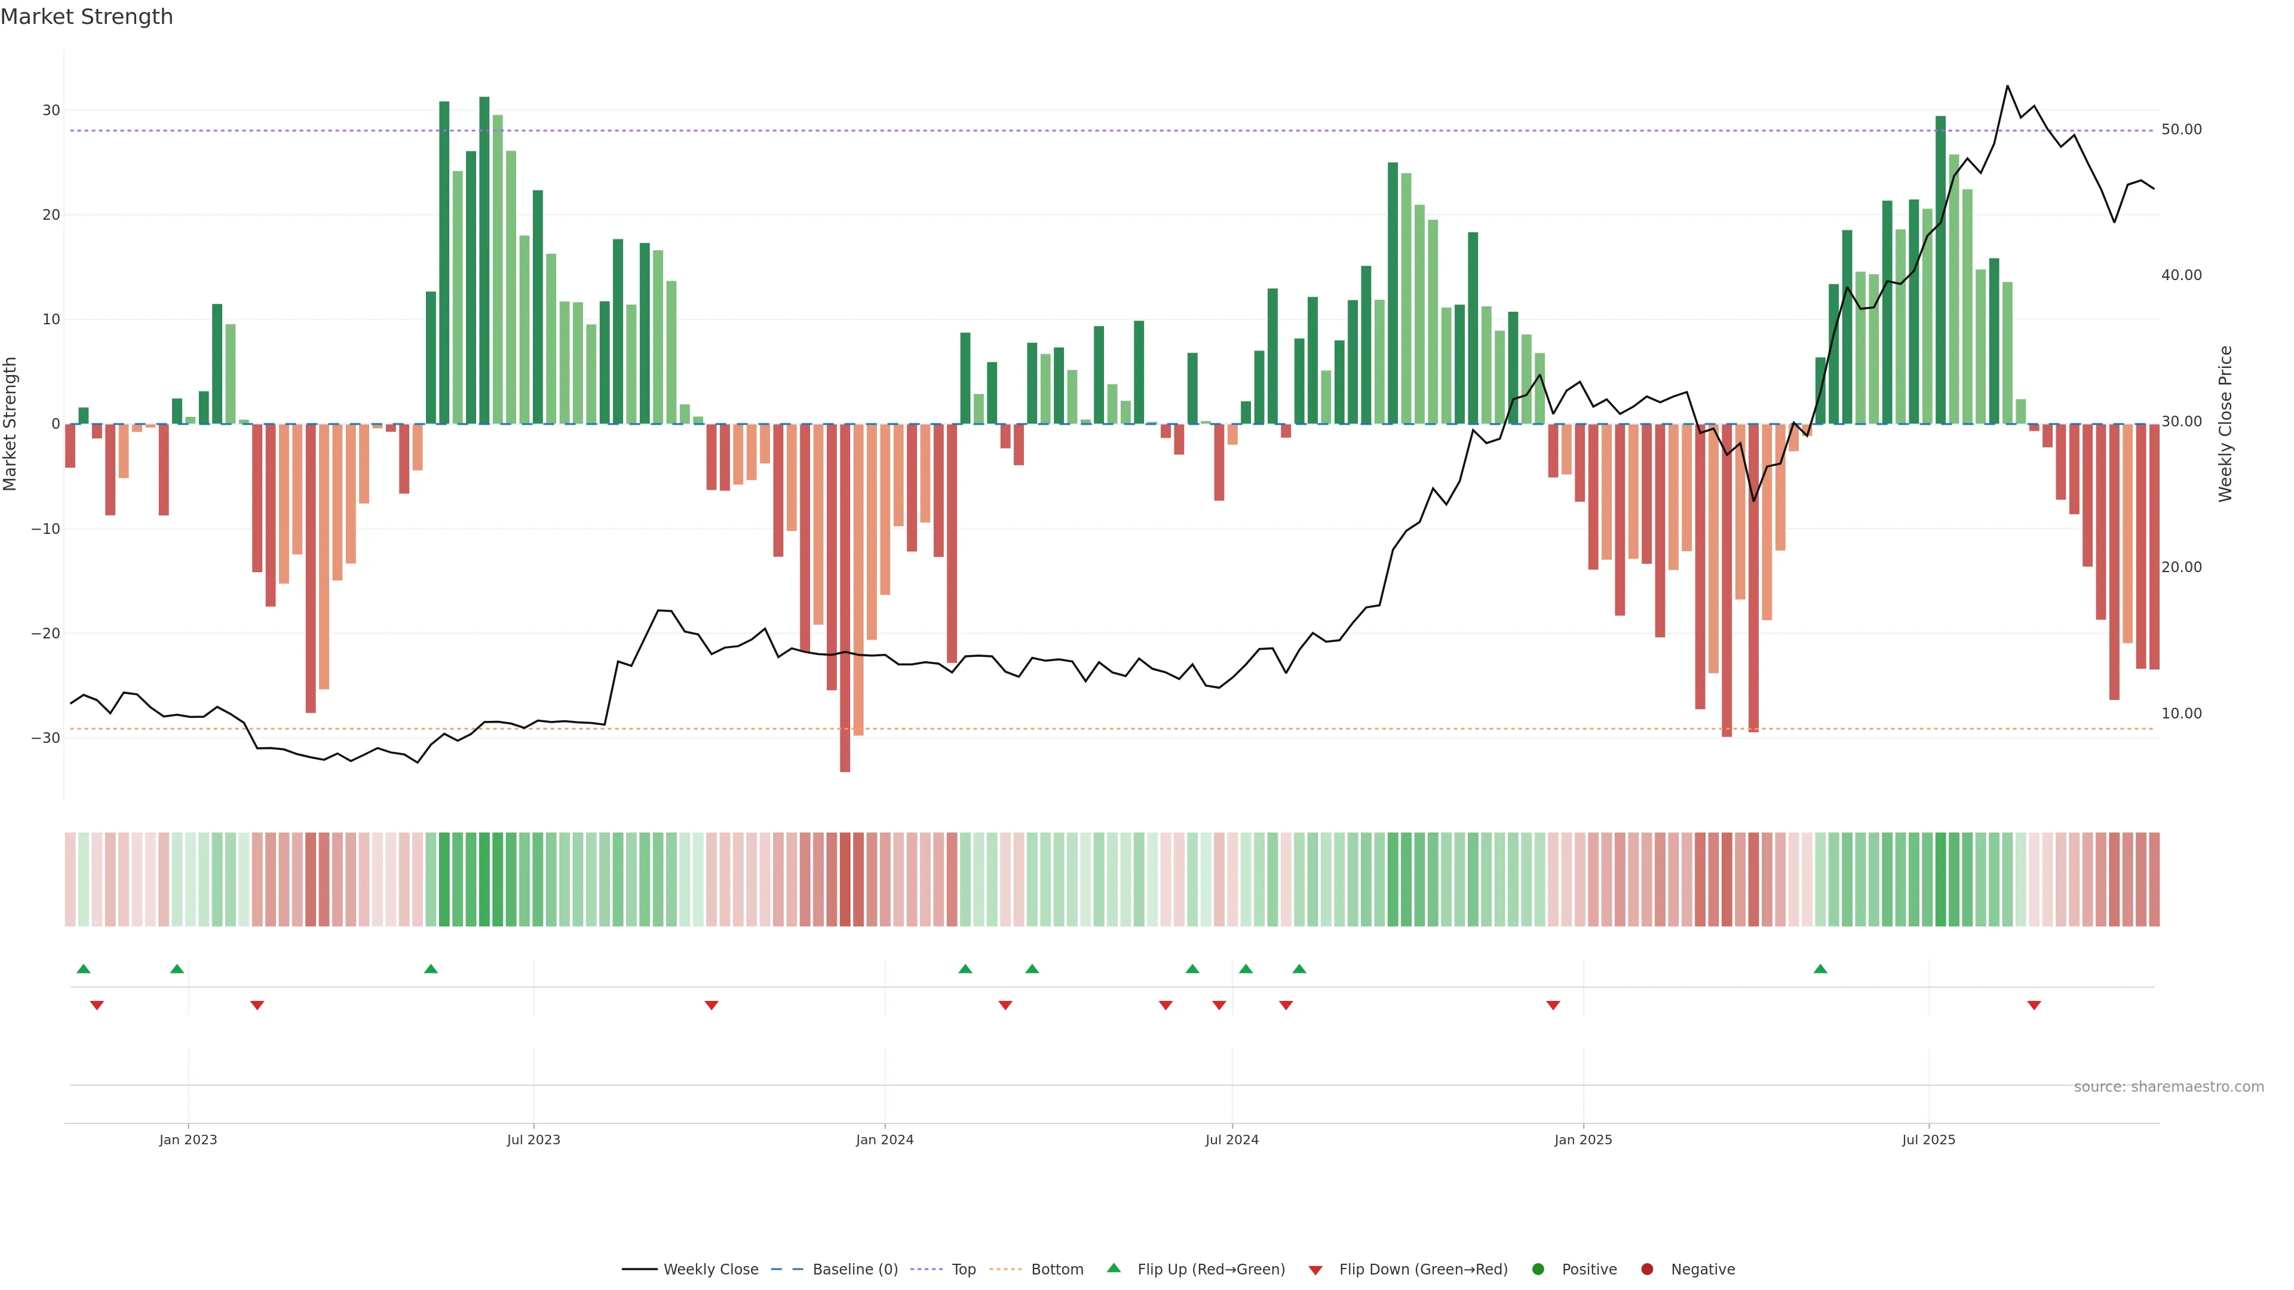
Task: Click the Market Strength chart title
Action: (x=87, y=17)
